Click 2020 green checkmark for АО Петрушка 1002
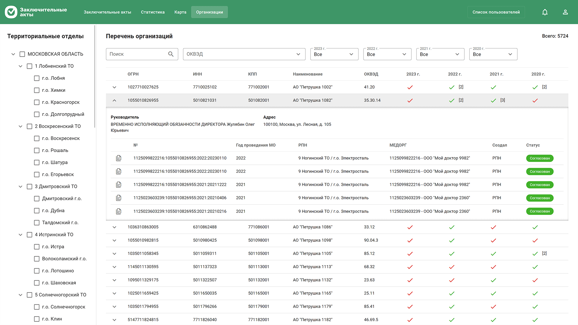Image resolution: width=578 pixels, height=325 pixels. coord(535,87)
